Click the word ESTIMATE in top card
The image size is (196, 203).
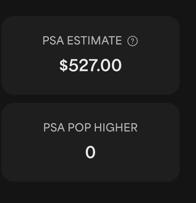tap(95, 41)
